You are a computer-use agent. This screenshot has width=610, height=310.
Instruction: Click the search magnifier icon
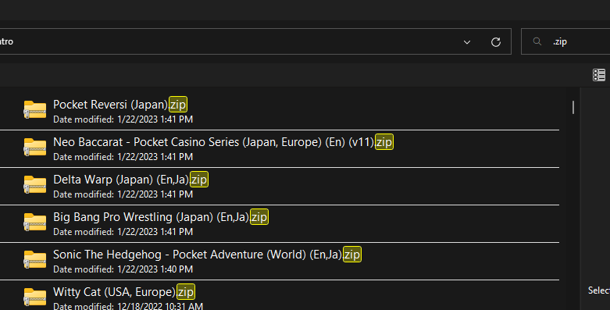coord(537,41)
